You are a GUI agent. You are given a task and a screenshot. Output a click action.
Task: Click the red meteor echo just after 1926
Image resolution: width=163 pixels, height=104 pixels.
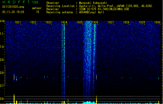pyautogui.click(x=96, y=77)
